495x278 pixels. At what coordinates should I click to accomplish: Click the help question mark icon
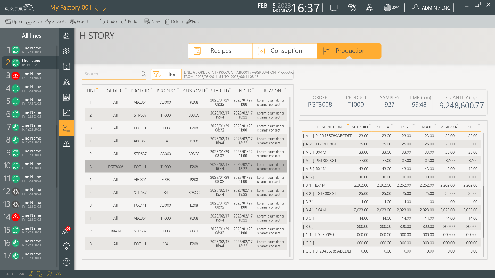(67, 262)
